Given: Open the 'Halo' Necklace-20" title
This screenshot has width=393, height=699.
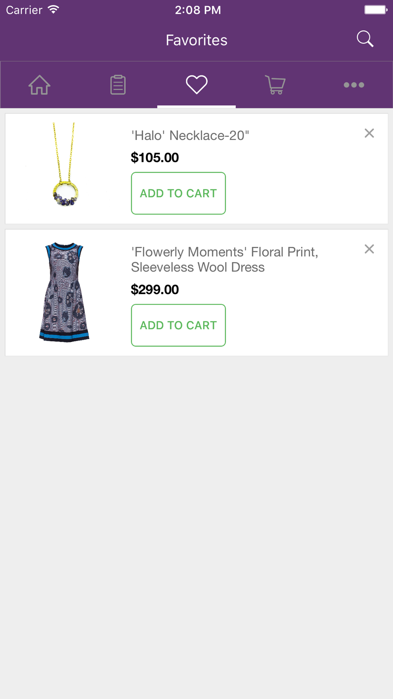Looking at the screenshot, I should point(190,136).
